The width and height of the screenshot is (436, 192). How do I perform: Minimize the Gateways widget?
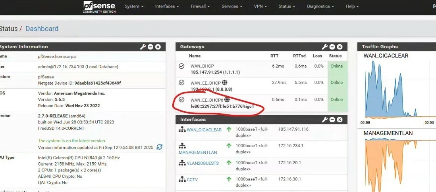coord(332,47)
